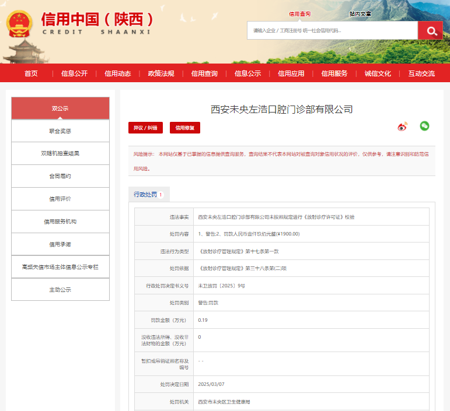
Task: Go to 互动交流 navigation item
Action: click(421, 73)
